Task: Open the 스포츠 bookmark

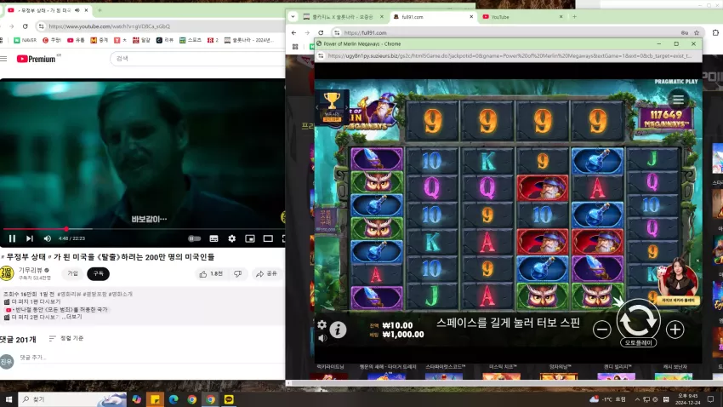Action: point(191,40)
